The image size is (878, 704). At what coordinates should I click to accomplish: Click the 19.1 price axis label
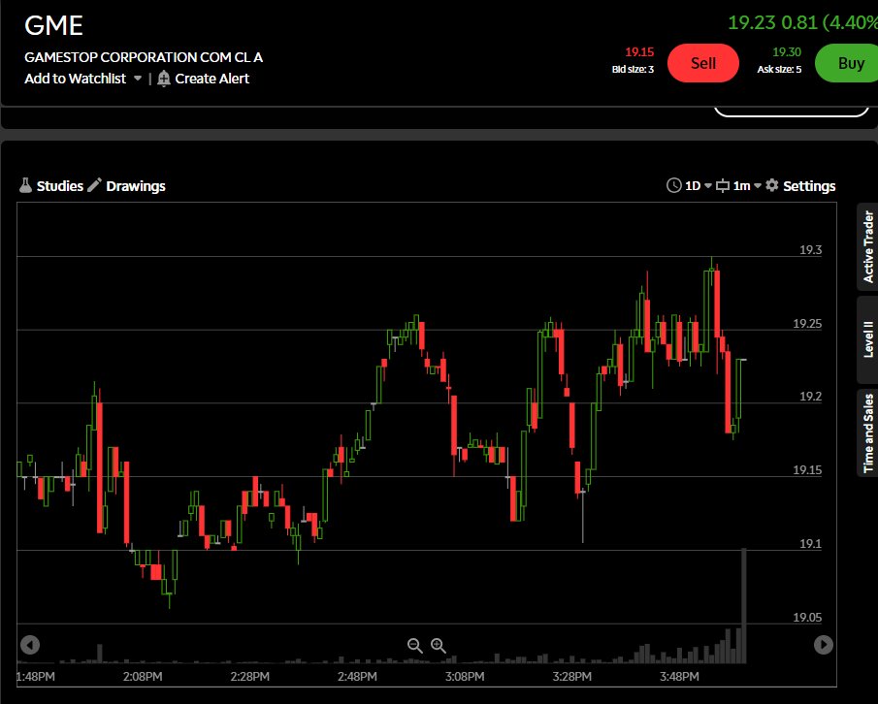(811, 543)
